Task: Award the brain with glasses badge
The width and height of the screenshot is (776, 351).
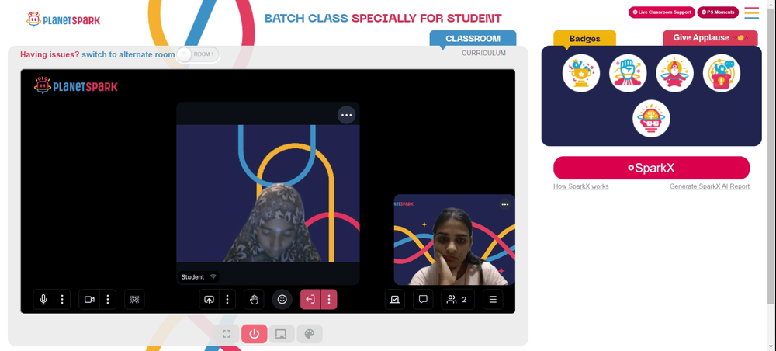Action: [x=651, y=119]
